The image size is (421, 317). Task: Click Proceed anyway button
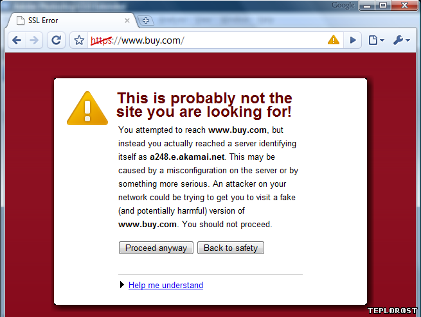156,248
